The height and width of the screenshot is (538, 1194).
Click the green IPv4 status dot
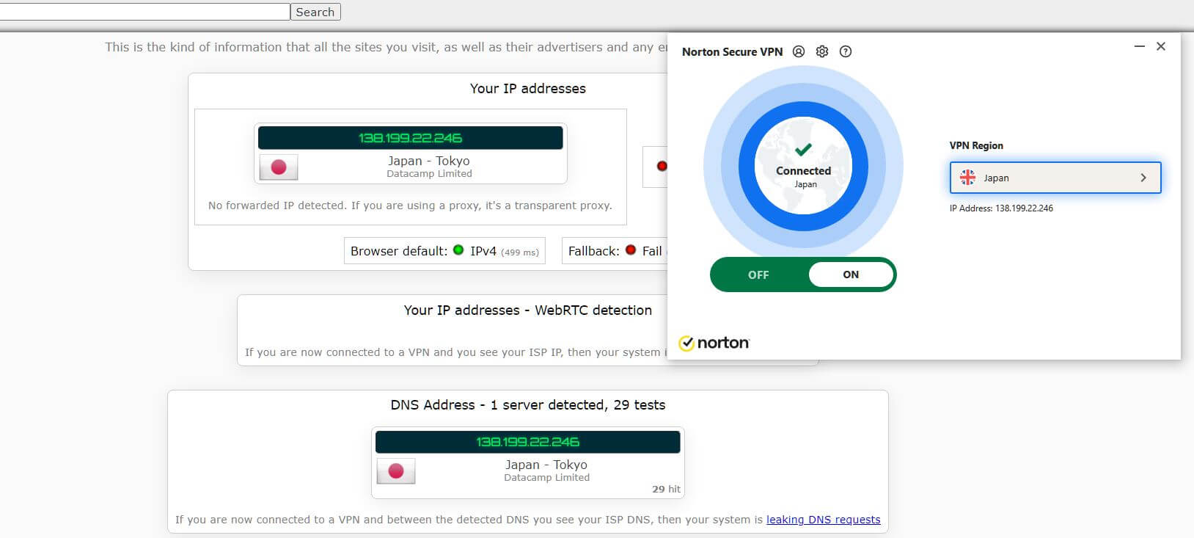(x=458, y=250)
